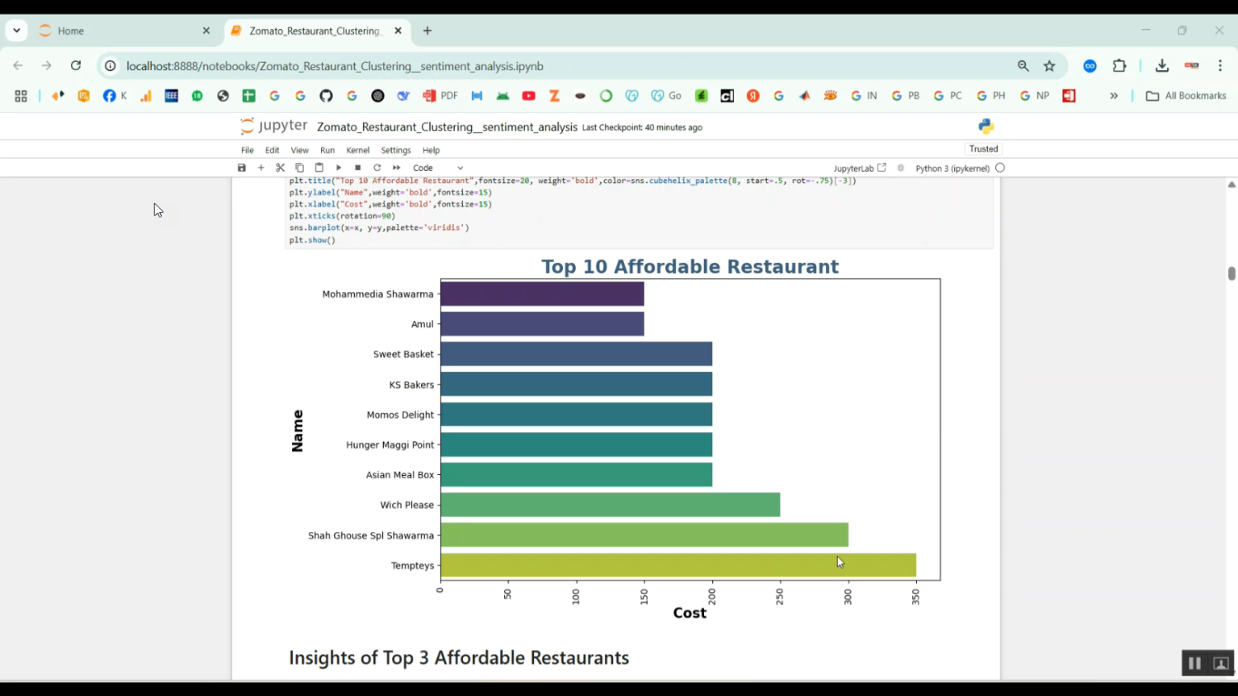The width and height of the screenshot is (1238, 696).
Task: Open the notebook in JupyterLab
Action: (860, 168)
